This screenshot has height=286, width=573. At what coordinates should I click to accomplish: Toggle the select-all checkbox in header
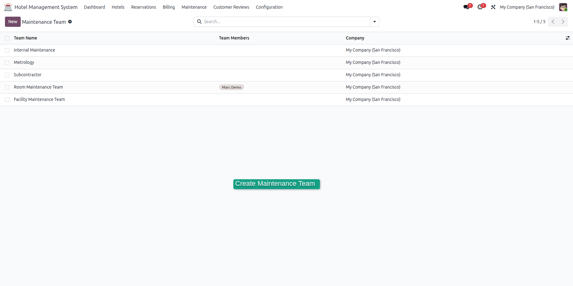[x=7, y=38]
